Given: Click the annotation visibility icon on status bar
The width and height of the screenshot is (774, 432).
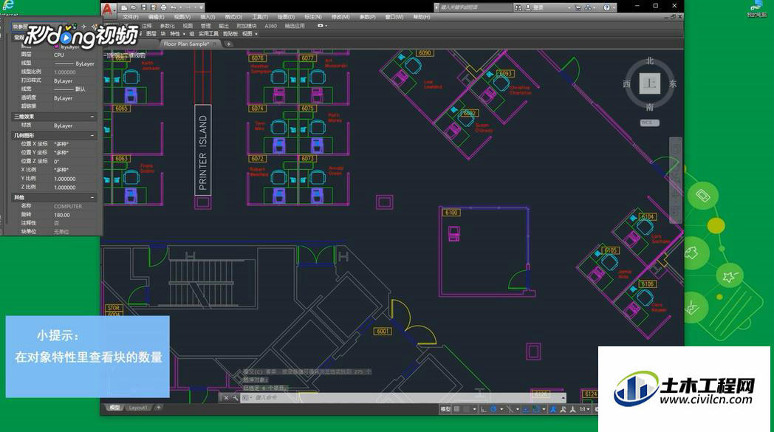Looking at the screenshot, I should click(x=553, y=409).
